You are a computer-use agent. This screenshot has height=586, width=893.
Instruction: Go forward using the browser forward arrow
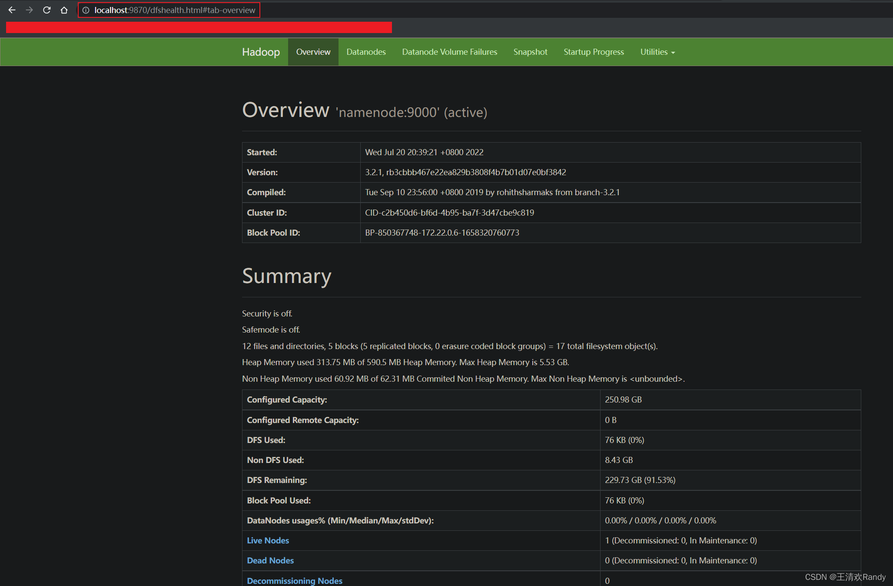(x=29, y=10)
